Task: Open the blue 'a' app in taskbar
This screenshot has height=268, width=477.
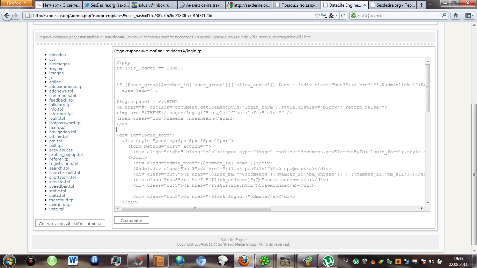Action: point(95,261)
